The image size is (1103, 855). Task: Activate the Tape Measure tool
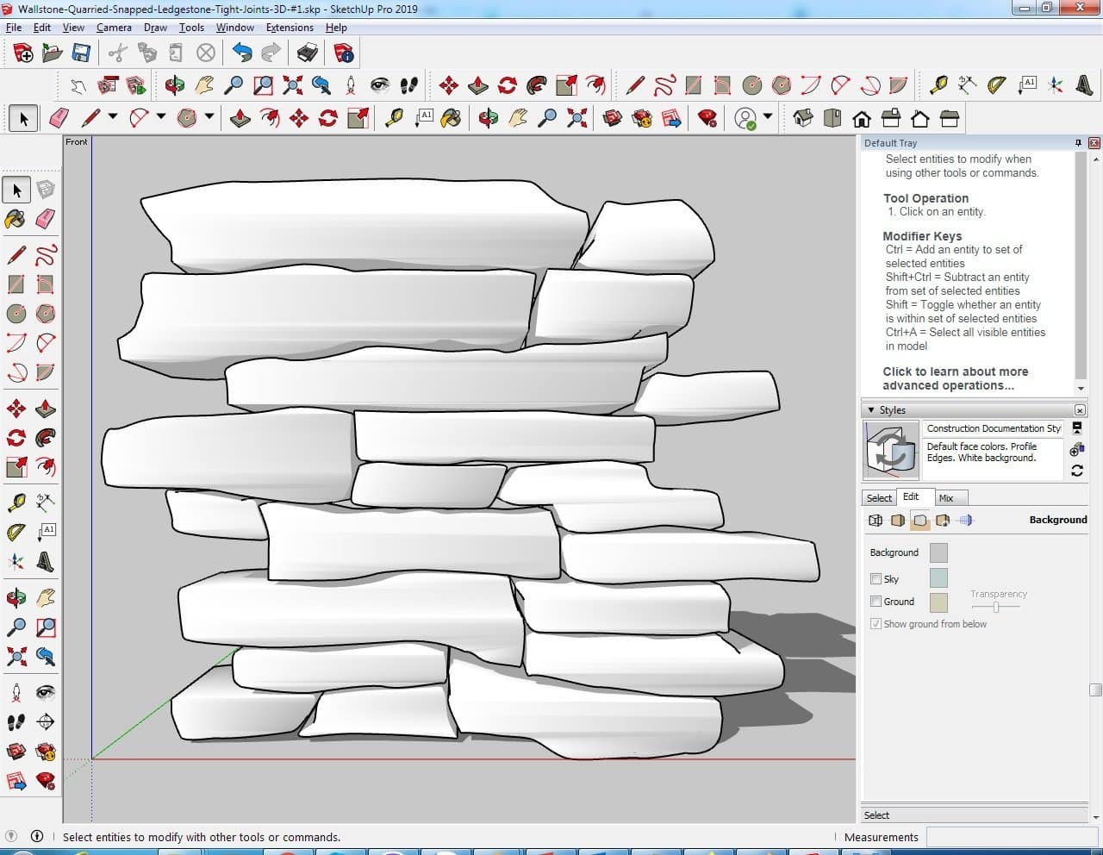(16, 502)
